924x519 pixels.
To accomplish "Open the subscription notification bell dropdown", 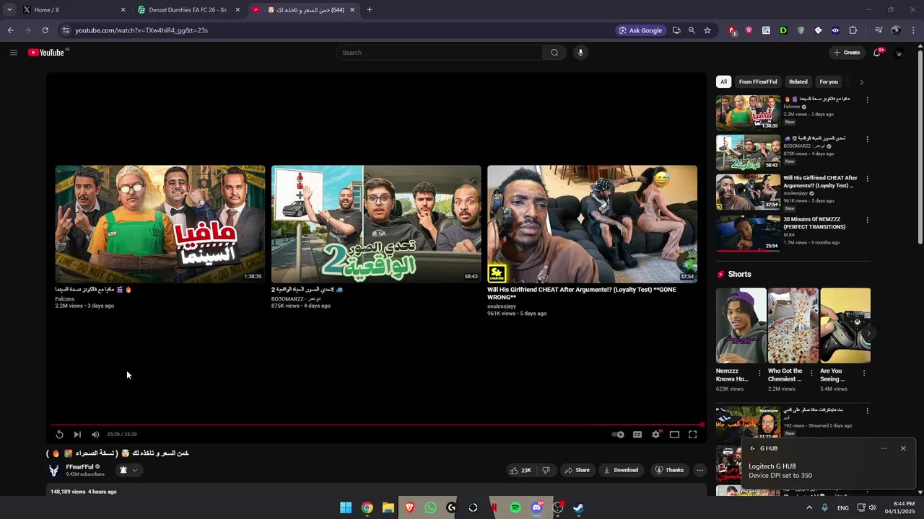I will point(128,470).
